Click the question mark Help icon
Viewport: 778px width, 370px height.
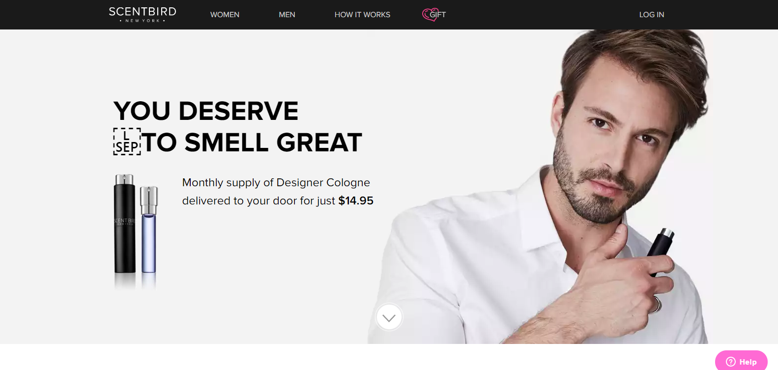pyautogui.click(x=731, y=362)
